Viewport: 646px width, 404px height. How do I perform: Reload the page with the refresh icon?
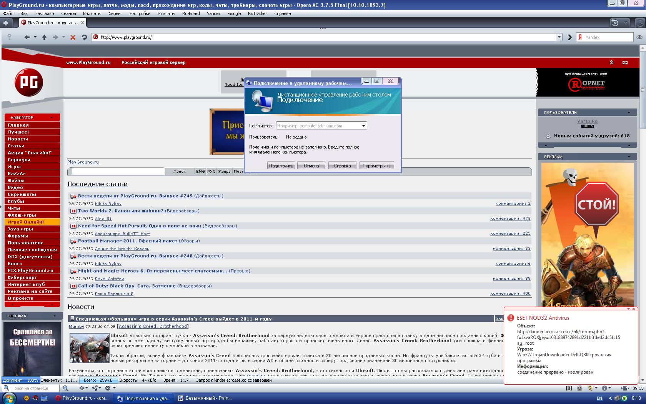pos(84,37)
